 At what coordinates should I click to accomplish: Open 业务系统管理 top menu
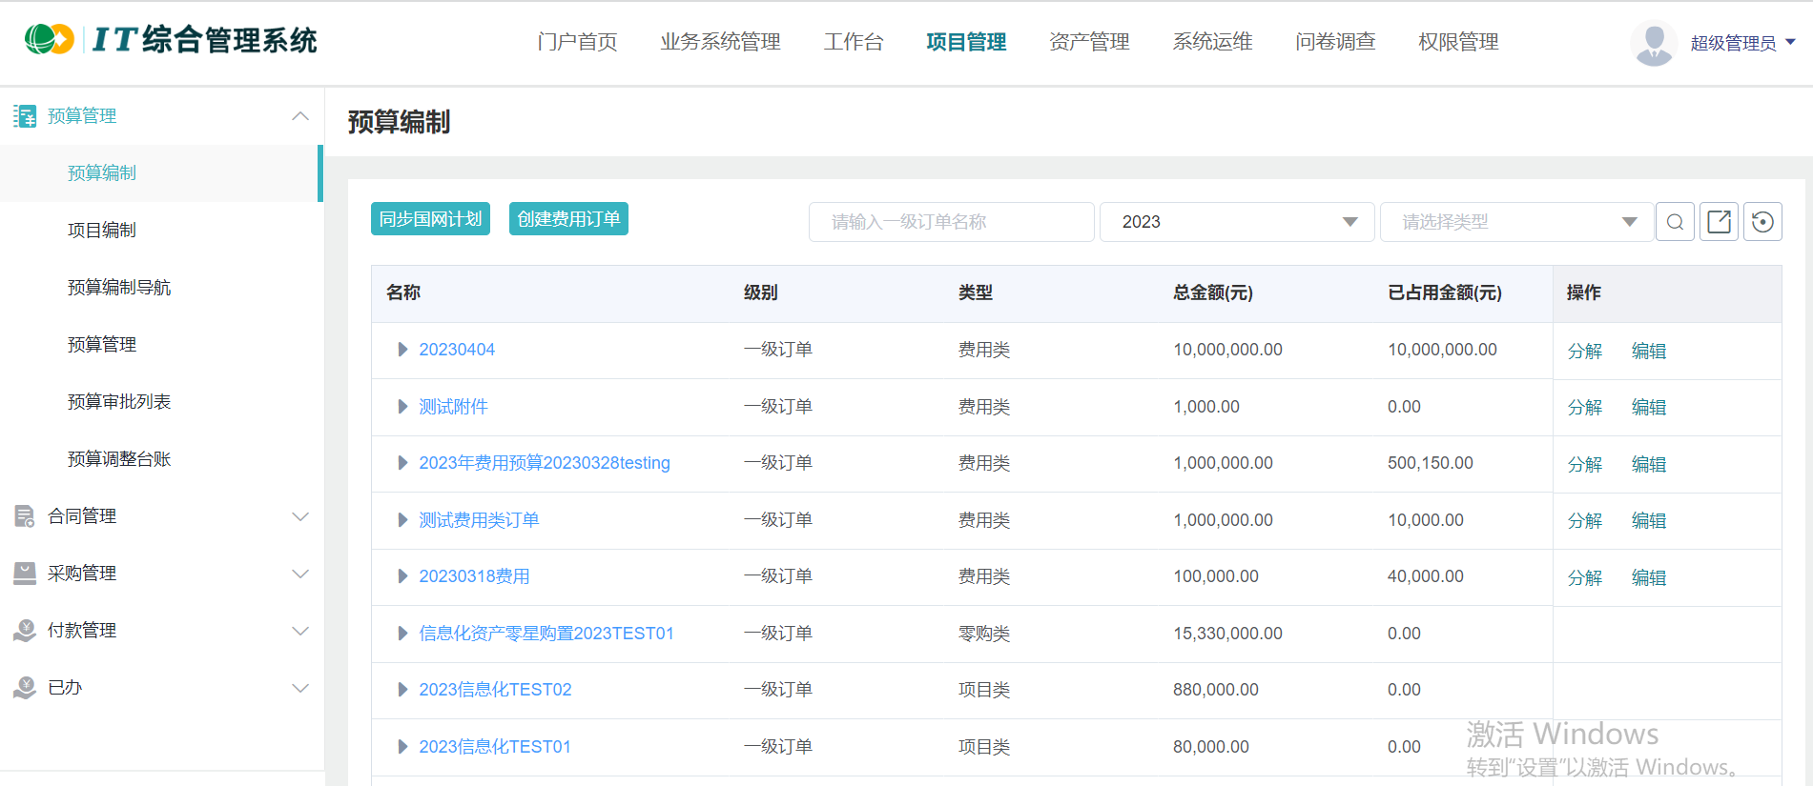pos(720,42)
